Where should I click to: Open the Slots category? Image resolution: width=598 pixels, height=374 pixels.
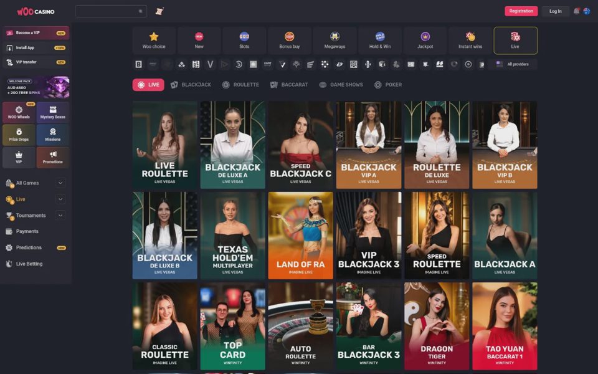pyautogui.click(x=244, y=41)
